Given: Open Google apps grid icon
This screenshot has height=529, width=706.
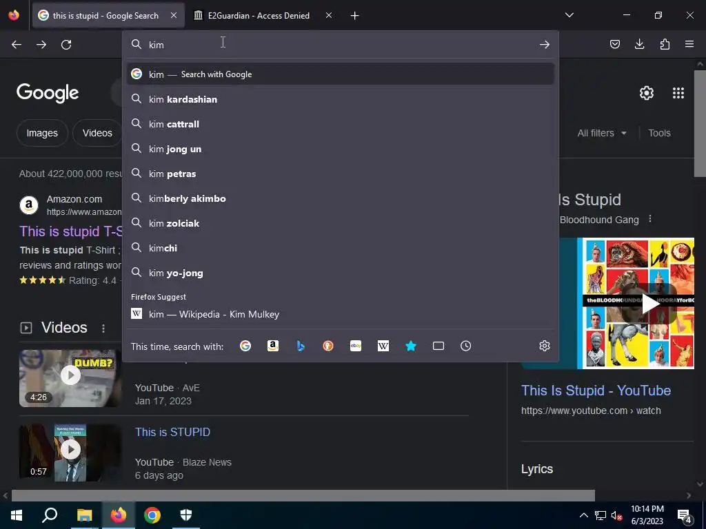Looking at the screenshot, I should coord(678,93).
